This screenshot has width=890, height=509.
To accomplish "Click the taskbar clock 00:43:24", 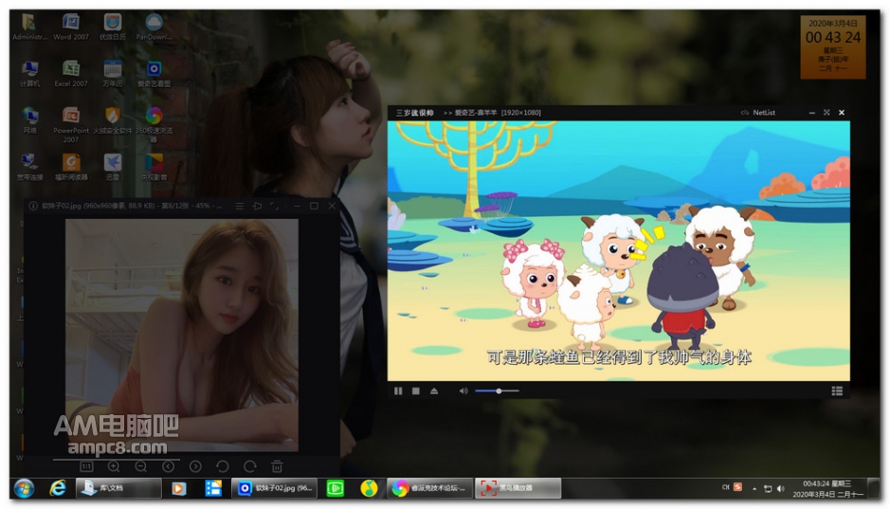I will (x=827, y=488).
